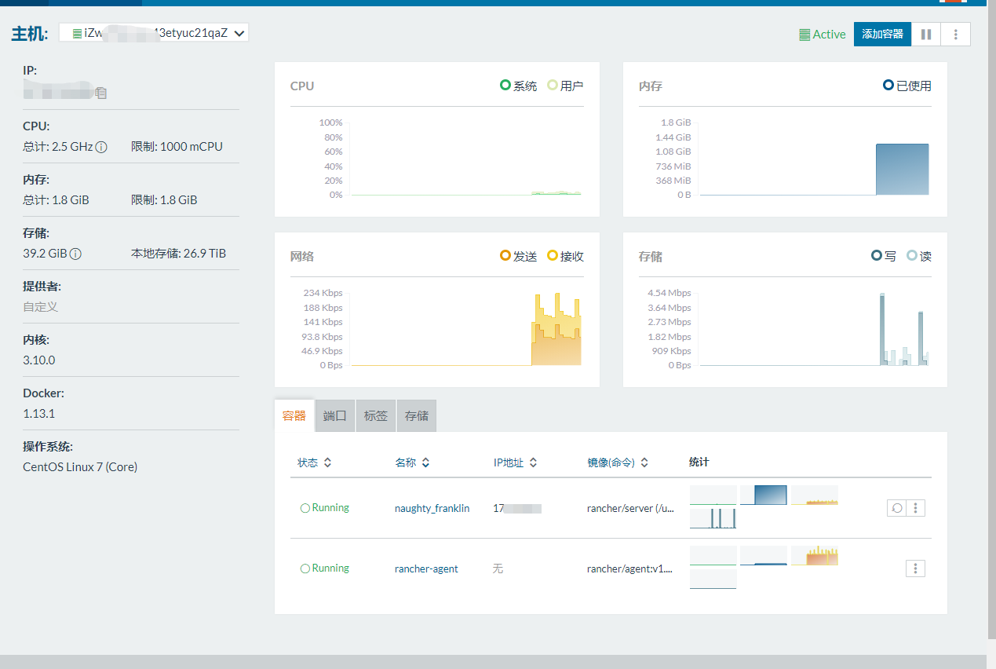Viewport: 996px width, 669px height.
Task: Click naughty_franklin storage mini chart
Action: [713, 518]
